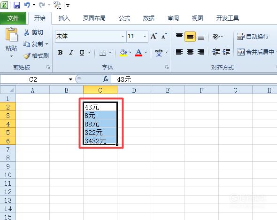The height and width of the screenshot is (220, 277).
Task: Center text horizontally
Action: (190, 52)
